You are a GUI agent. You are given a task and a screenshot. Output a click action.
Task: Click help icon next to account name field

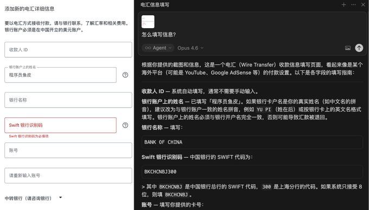pos(125,75)
